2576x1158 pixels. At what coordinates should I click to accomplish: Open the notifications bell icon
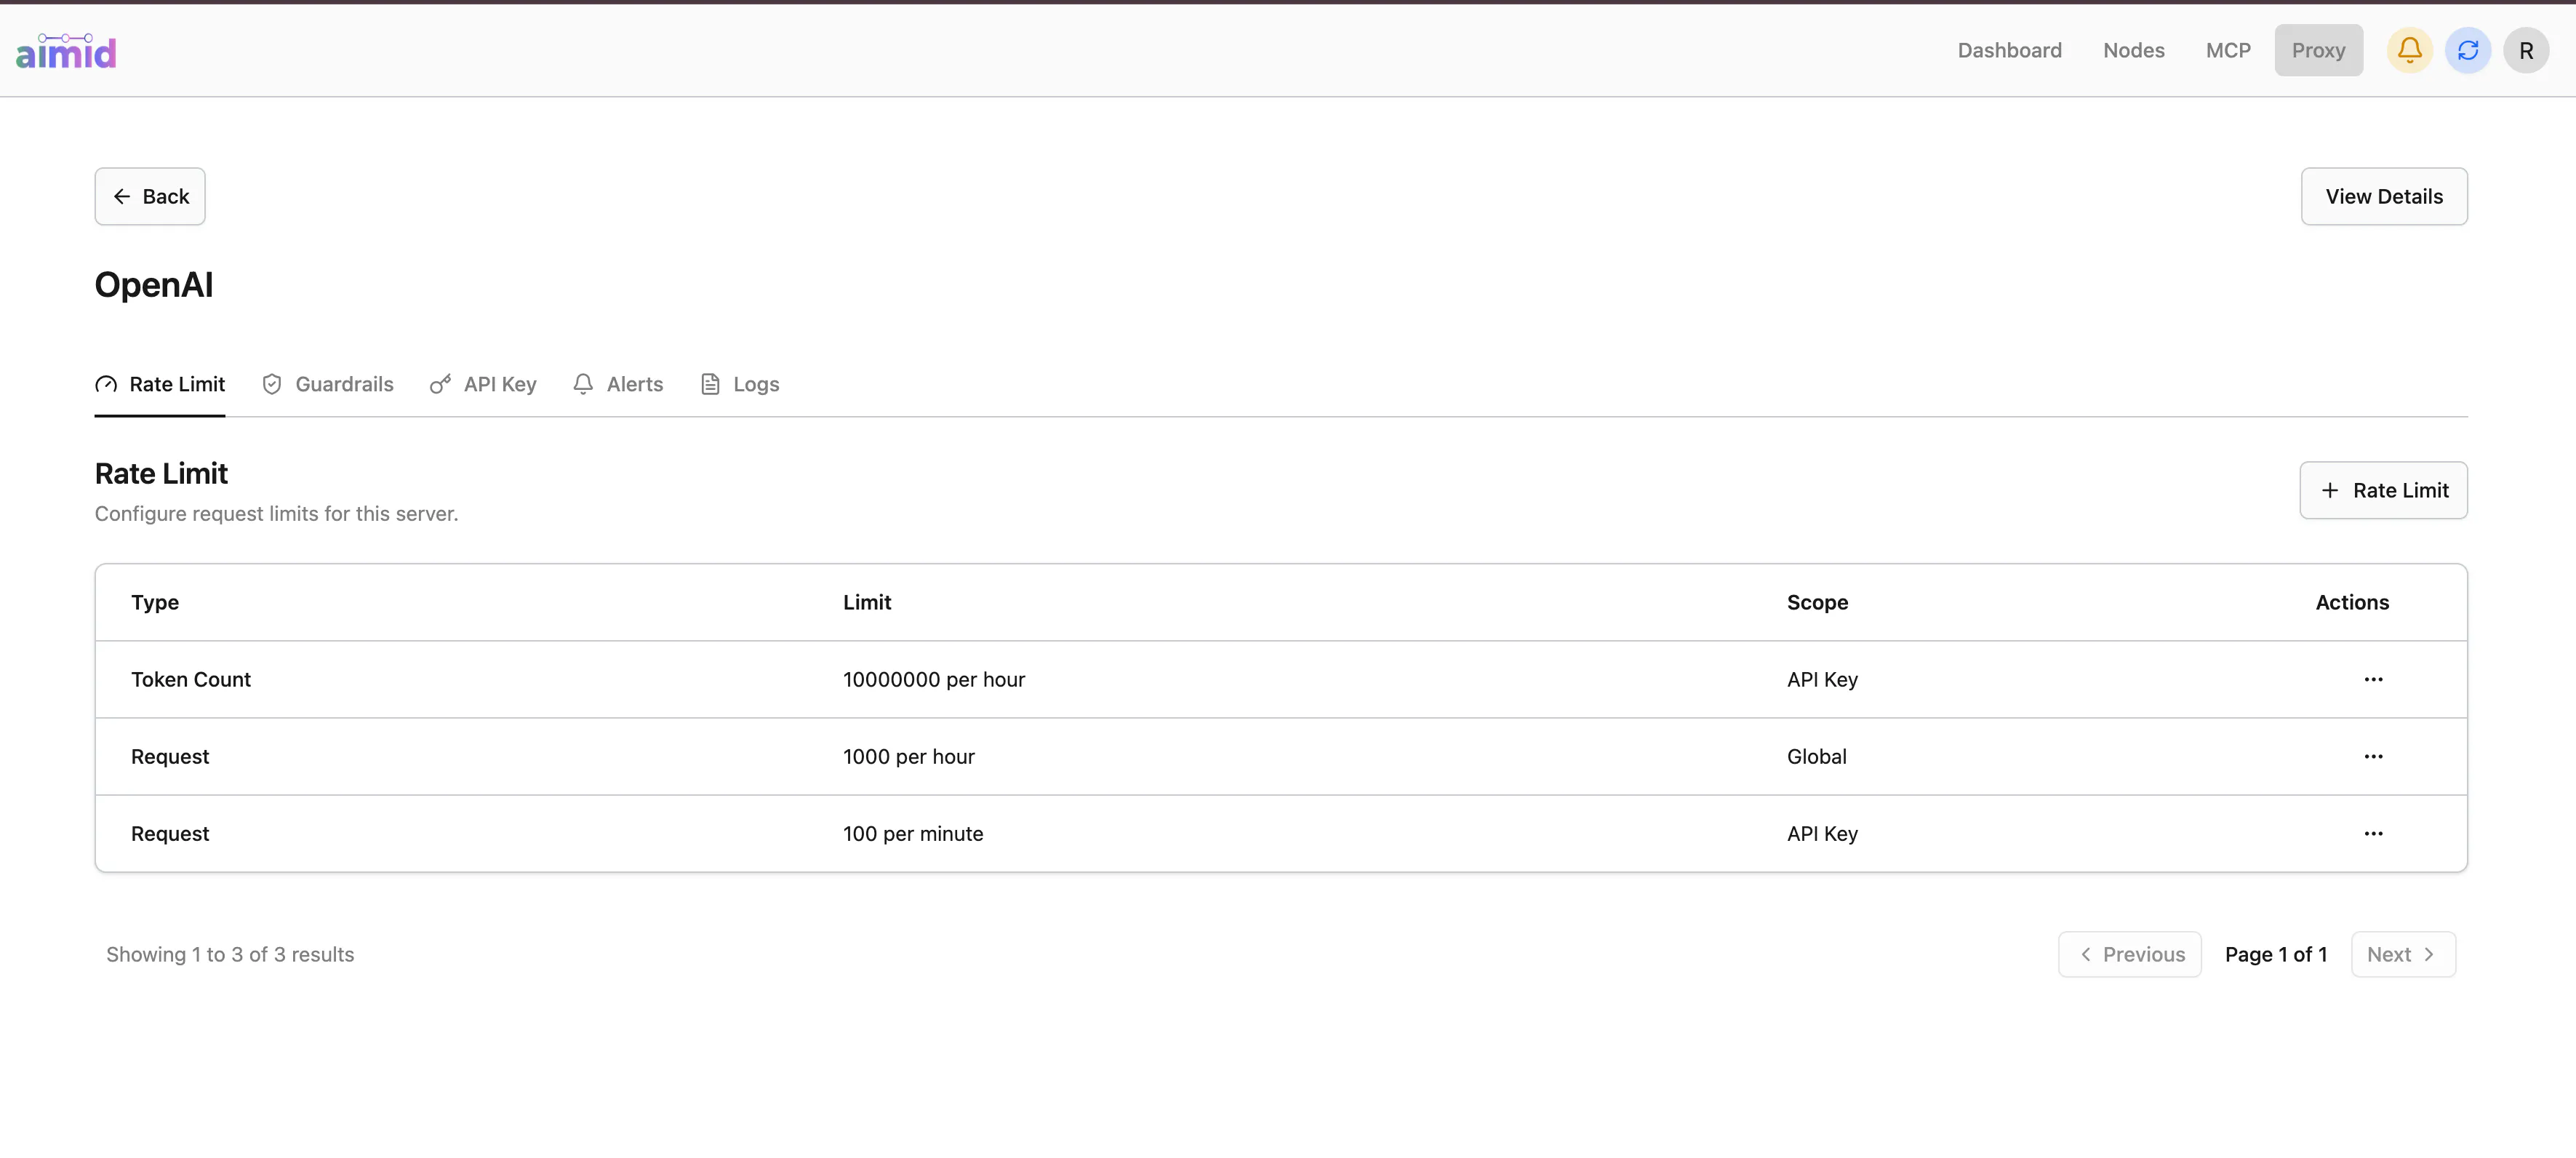[2409, 50]
